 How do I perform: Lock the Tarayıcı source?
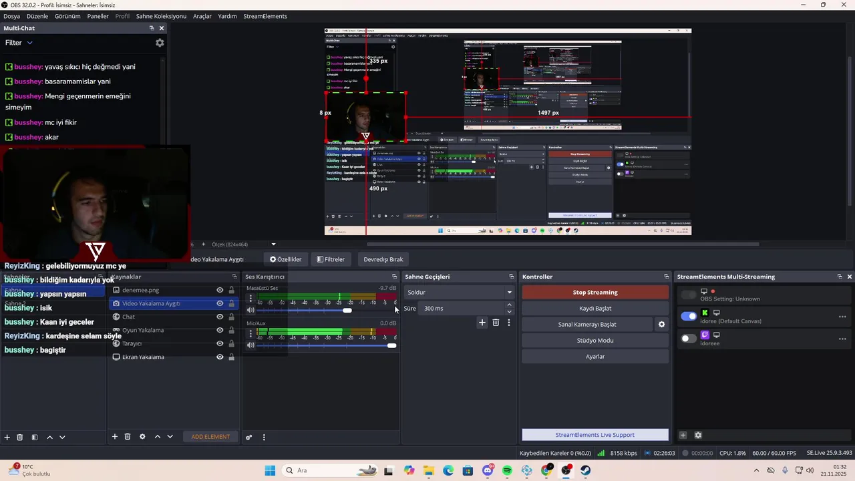pos(232,343)
